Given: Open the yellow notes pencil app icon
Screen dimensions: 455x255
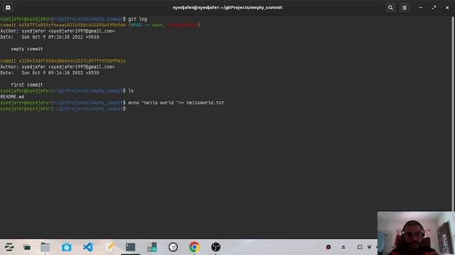Looking at the screenshot, I should point(109,247).
